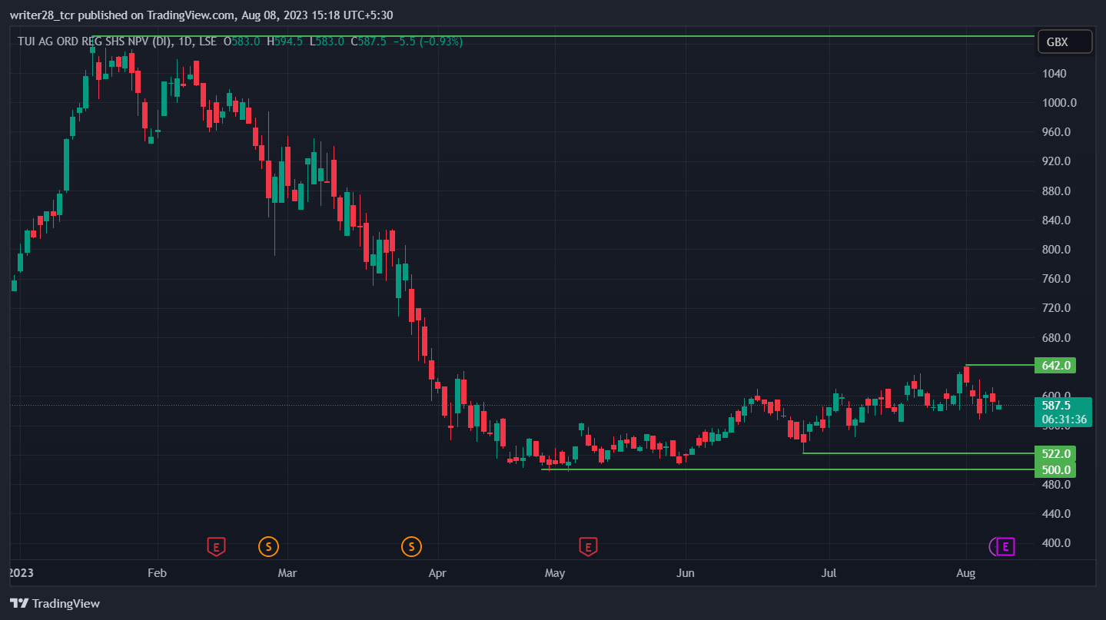Click the 1D interval label

[186, 41]
